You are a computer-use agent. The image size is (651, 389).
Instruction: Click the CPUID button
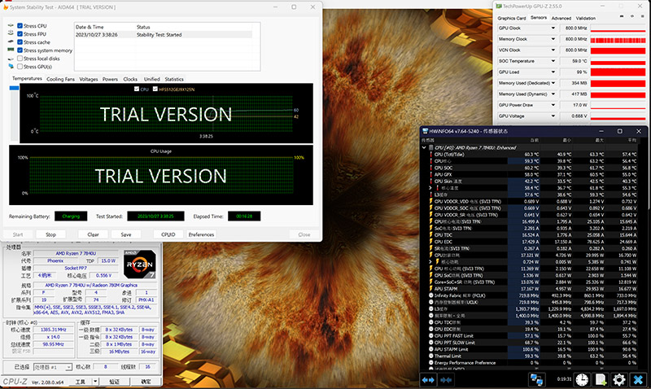pyautogui.click(x=168, y=234)
